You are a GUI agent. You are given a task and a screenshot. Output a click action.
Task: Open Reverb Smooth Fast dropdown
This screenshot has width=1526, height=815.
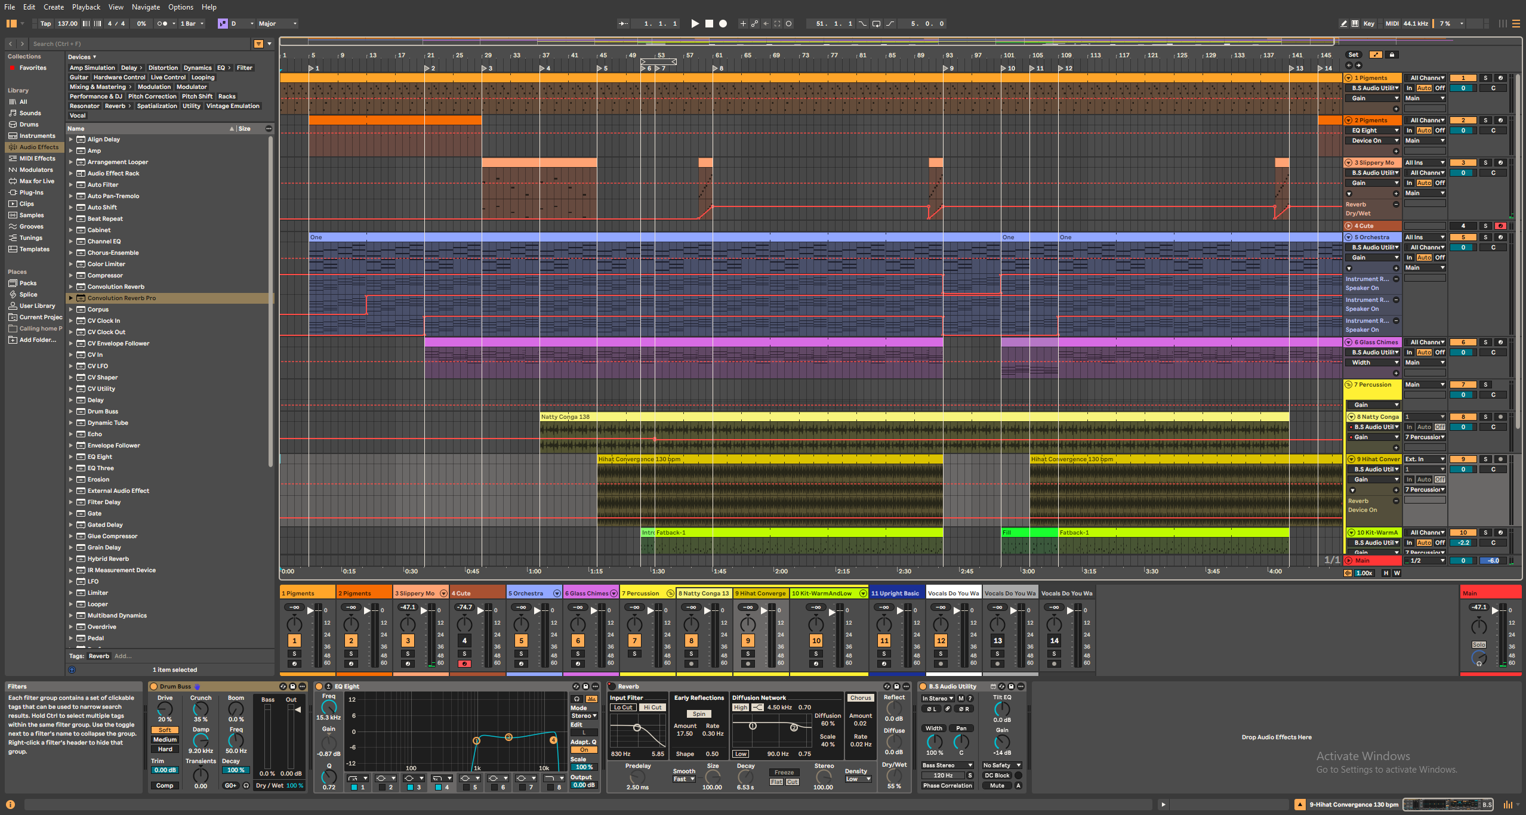point(684,779)
